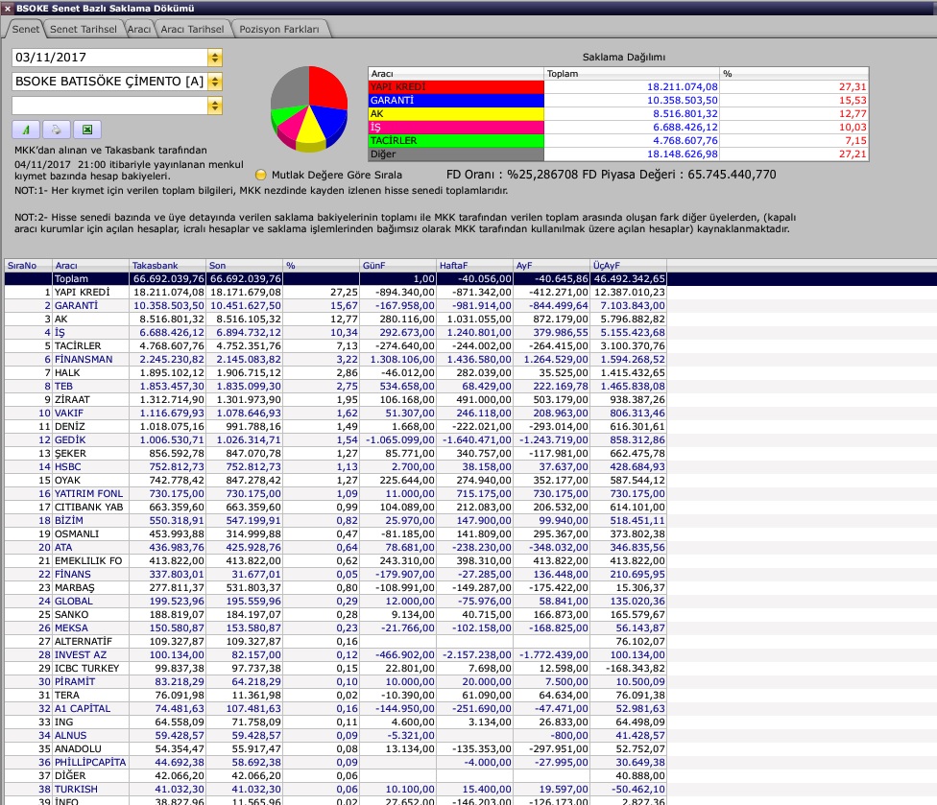
Task: Select the GEDİK row in the table
Action: click(x=335, y=440)
